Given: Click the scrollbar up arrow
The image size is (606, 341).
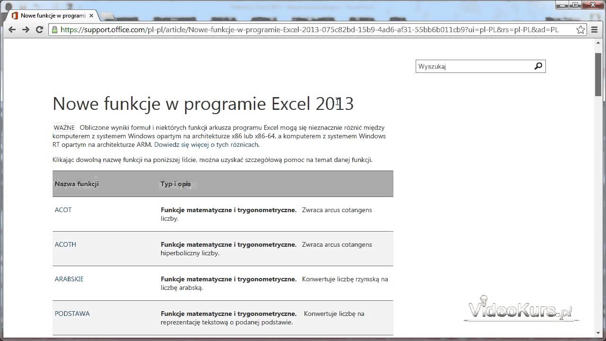Looking at the screenshot, I should coord(598,43).
